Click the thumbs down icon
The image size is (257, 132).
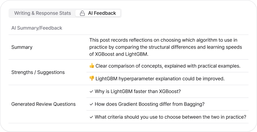[92, 79]
